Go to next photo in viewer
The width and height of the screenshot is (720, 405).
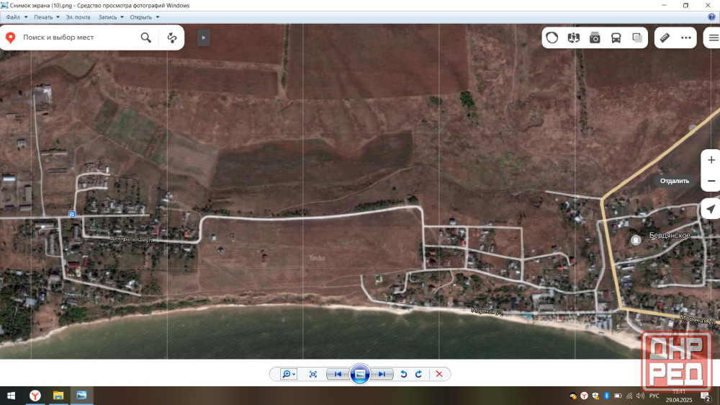pos(383,374)
